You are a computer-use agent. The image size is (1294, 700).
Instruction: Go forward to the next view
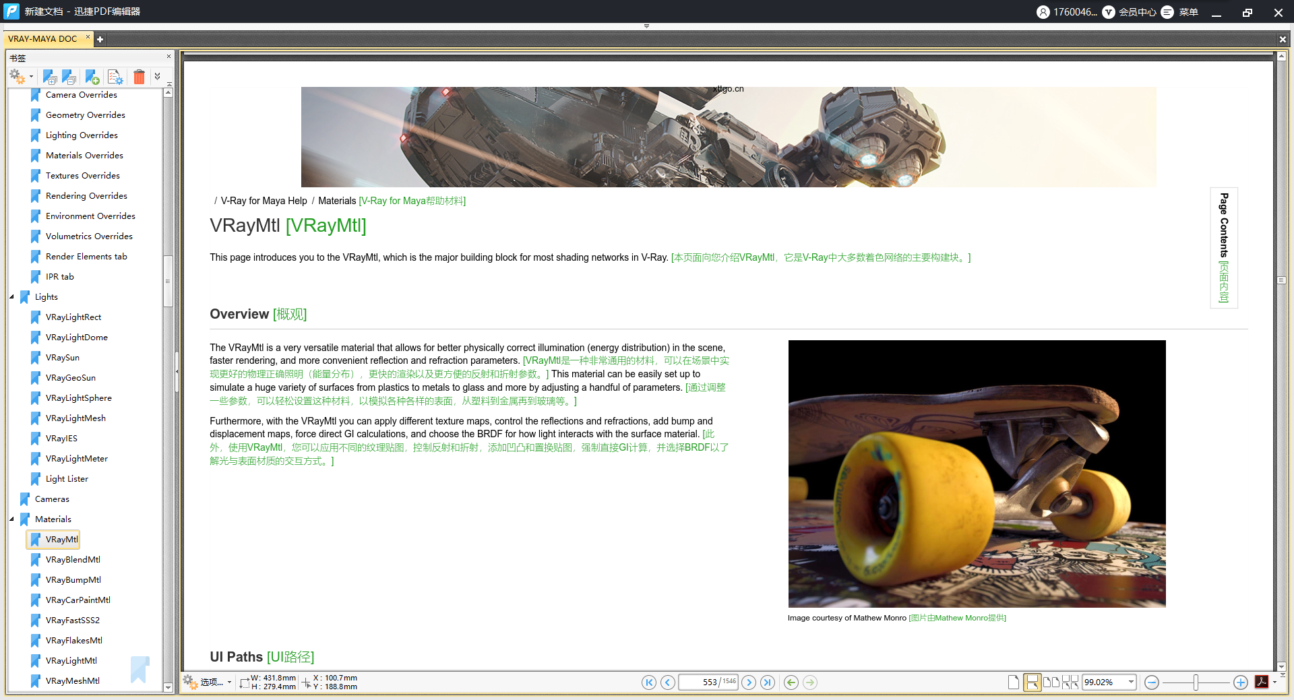(810, 682)
